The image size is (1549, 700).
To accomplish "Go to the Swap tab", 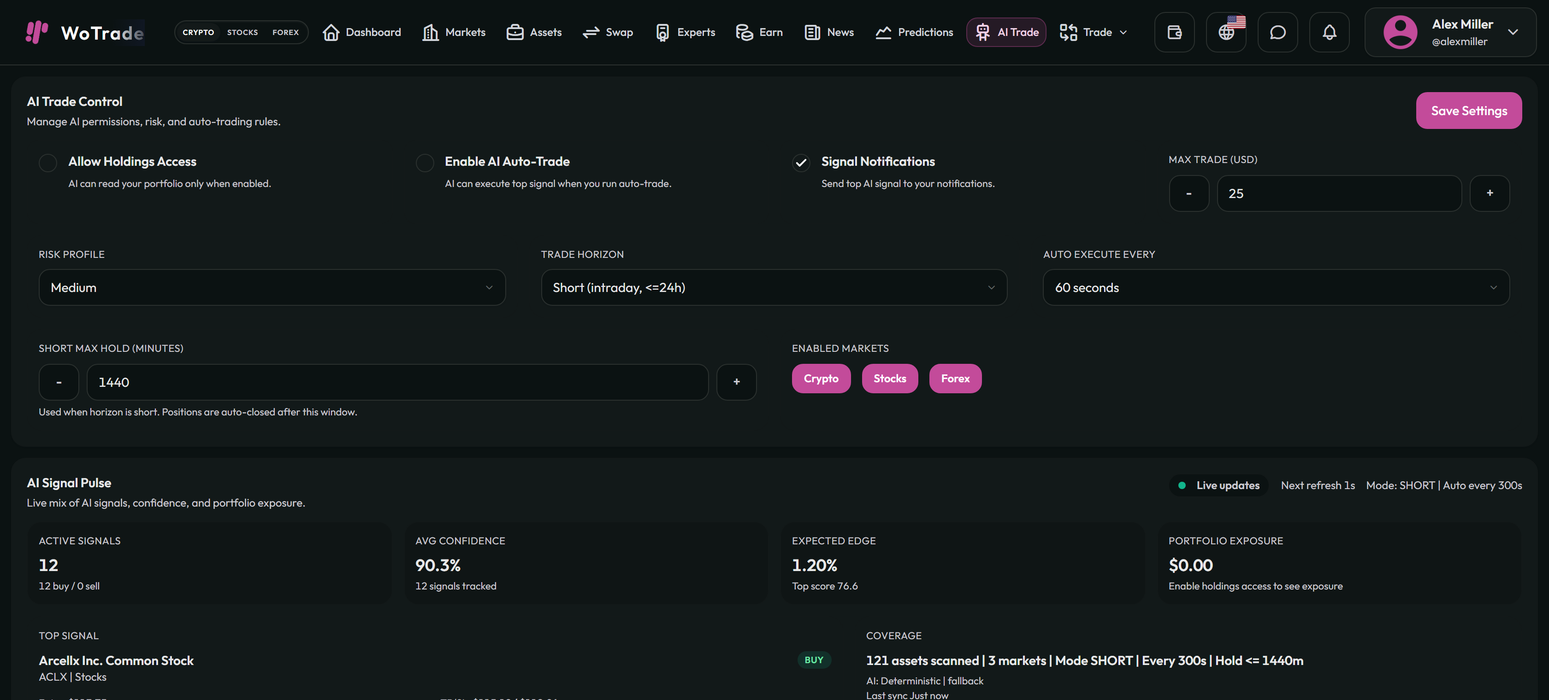I will [608, 32].
